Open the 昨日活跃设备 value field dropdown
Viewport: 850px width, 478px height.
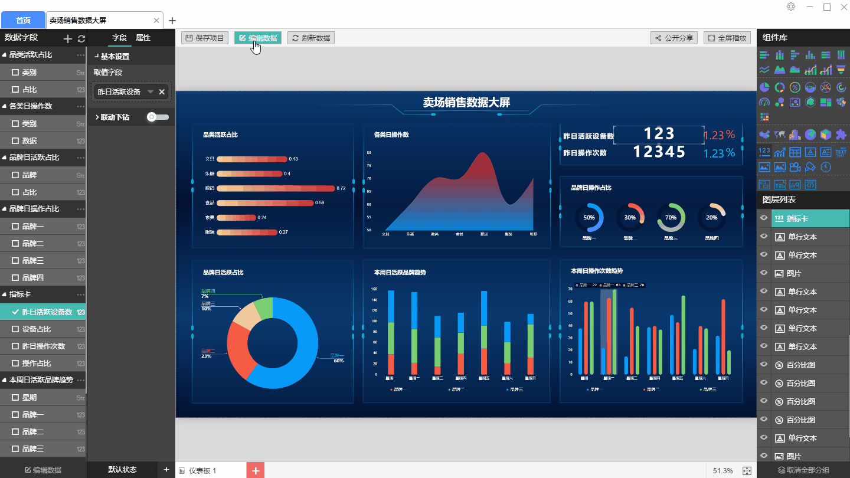151,92
